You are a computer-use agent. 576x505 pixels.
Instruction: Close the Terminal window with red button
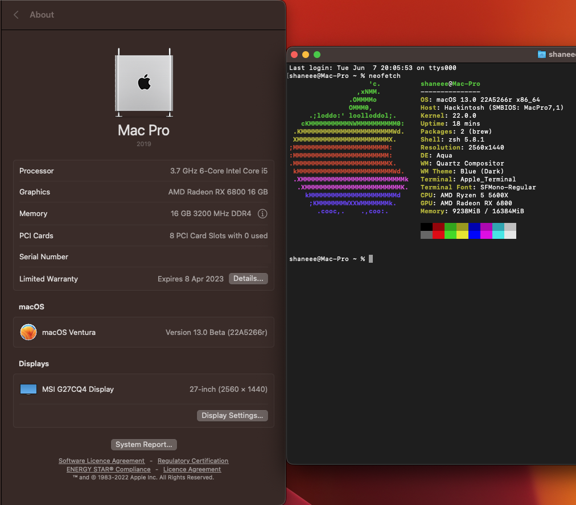(294, 55)
